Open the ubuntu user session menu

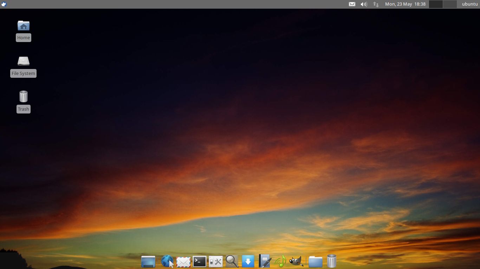coord(469,4)
